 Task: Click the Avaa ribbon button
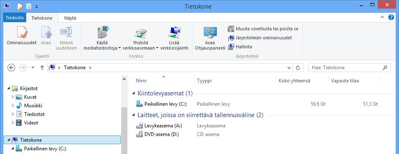pos(46,36)
